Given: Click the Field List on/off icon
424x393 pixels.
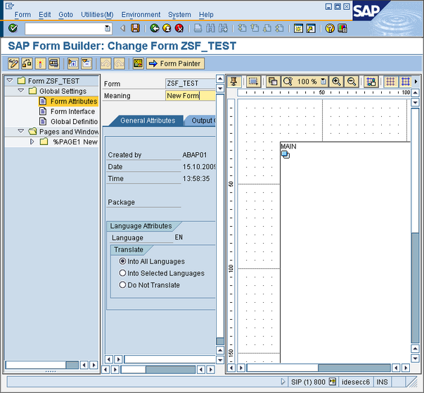Looking at the screenshot, I should click(138, 63).
